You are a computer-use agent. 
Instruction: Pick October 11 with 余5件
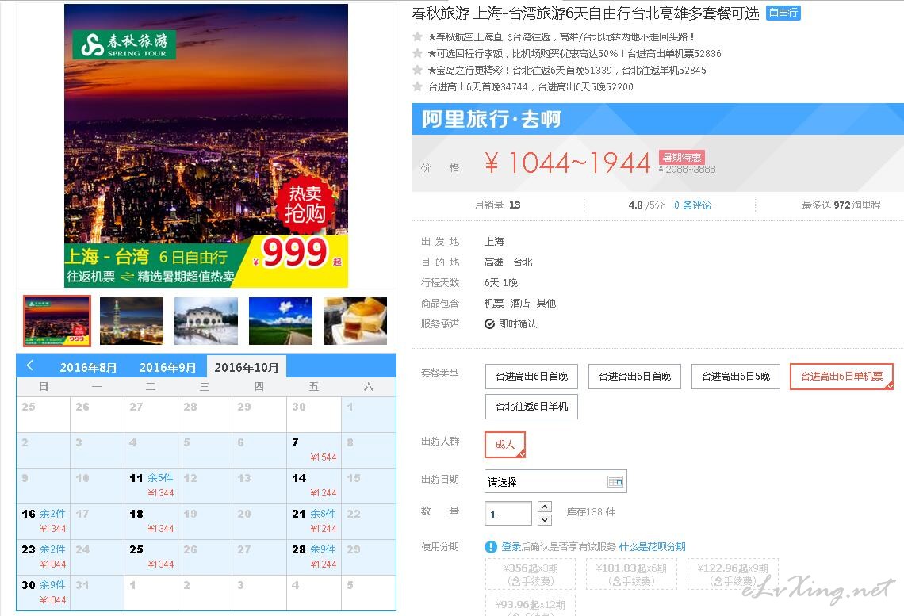point(151,486)
